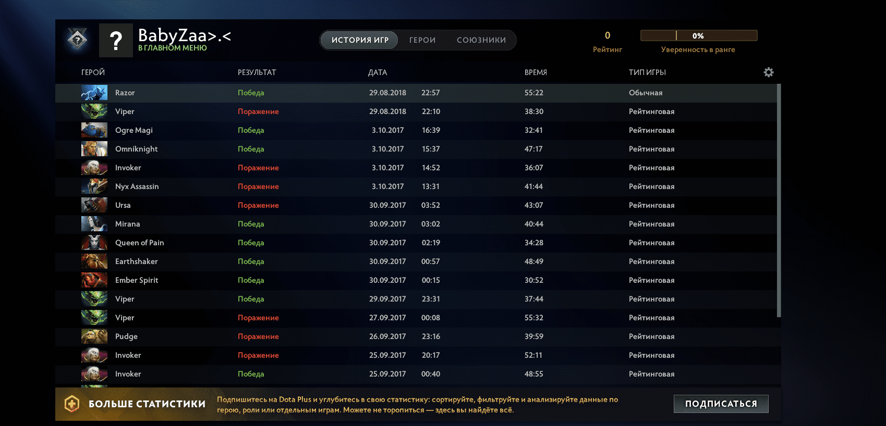
Task: Click the Dota Plus shield icon
Action: [x=72, y=404]
